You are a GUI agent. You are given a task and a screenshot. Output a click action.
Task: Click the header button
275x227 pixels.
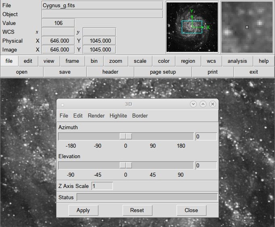(x=110, y=72)
